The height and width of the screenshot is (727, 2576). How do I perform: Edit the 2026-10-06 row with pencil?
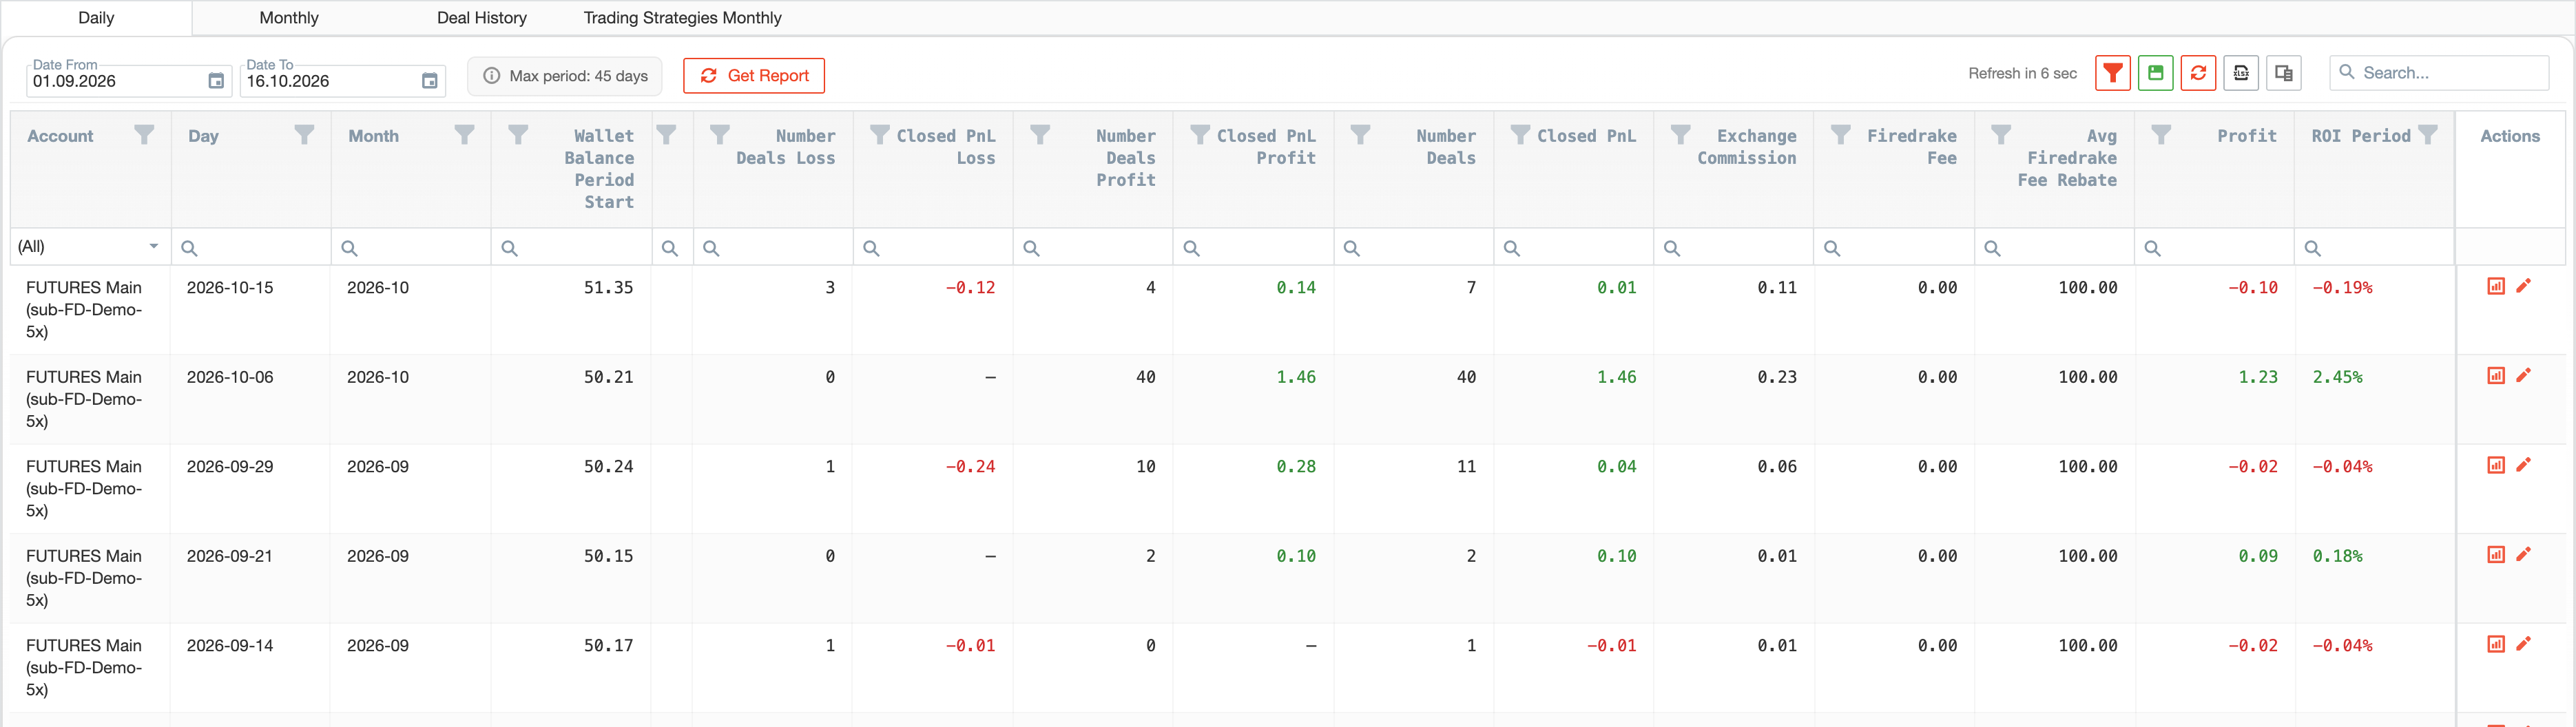(x=2524, y=376)
